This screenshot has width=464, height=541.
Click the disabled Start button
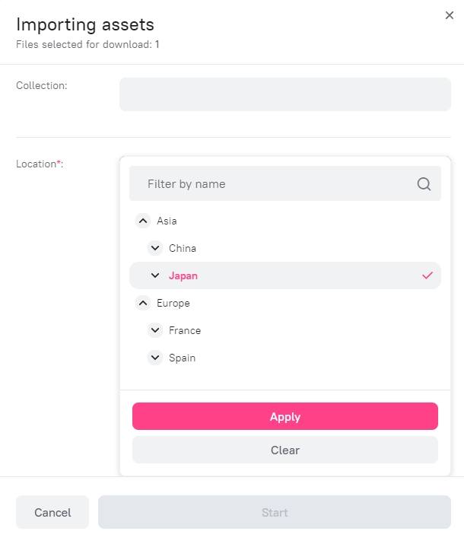coord(275,512)
